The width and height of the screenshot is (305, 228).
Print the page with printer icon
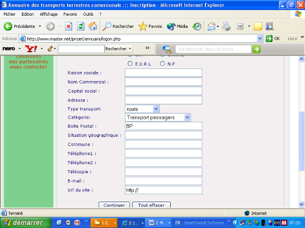pyautogui.click(x=226, y=26)
